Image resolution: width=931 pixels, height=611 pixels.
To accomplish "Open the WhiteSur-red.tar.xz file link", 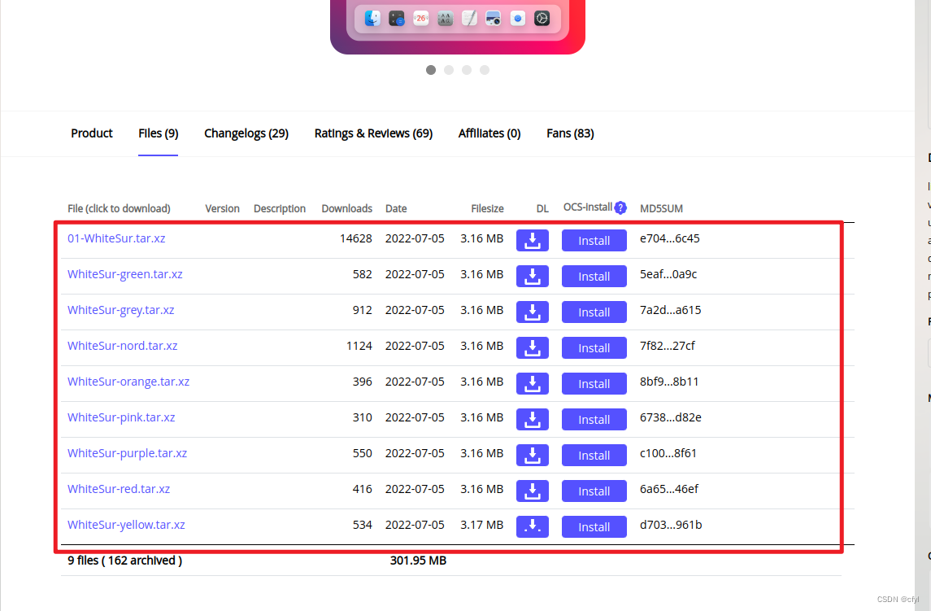I will coord(119,489).
